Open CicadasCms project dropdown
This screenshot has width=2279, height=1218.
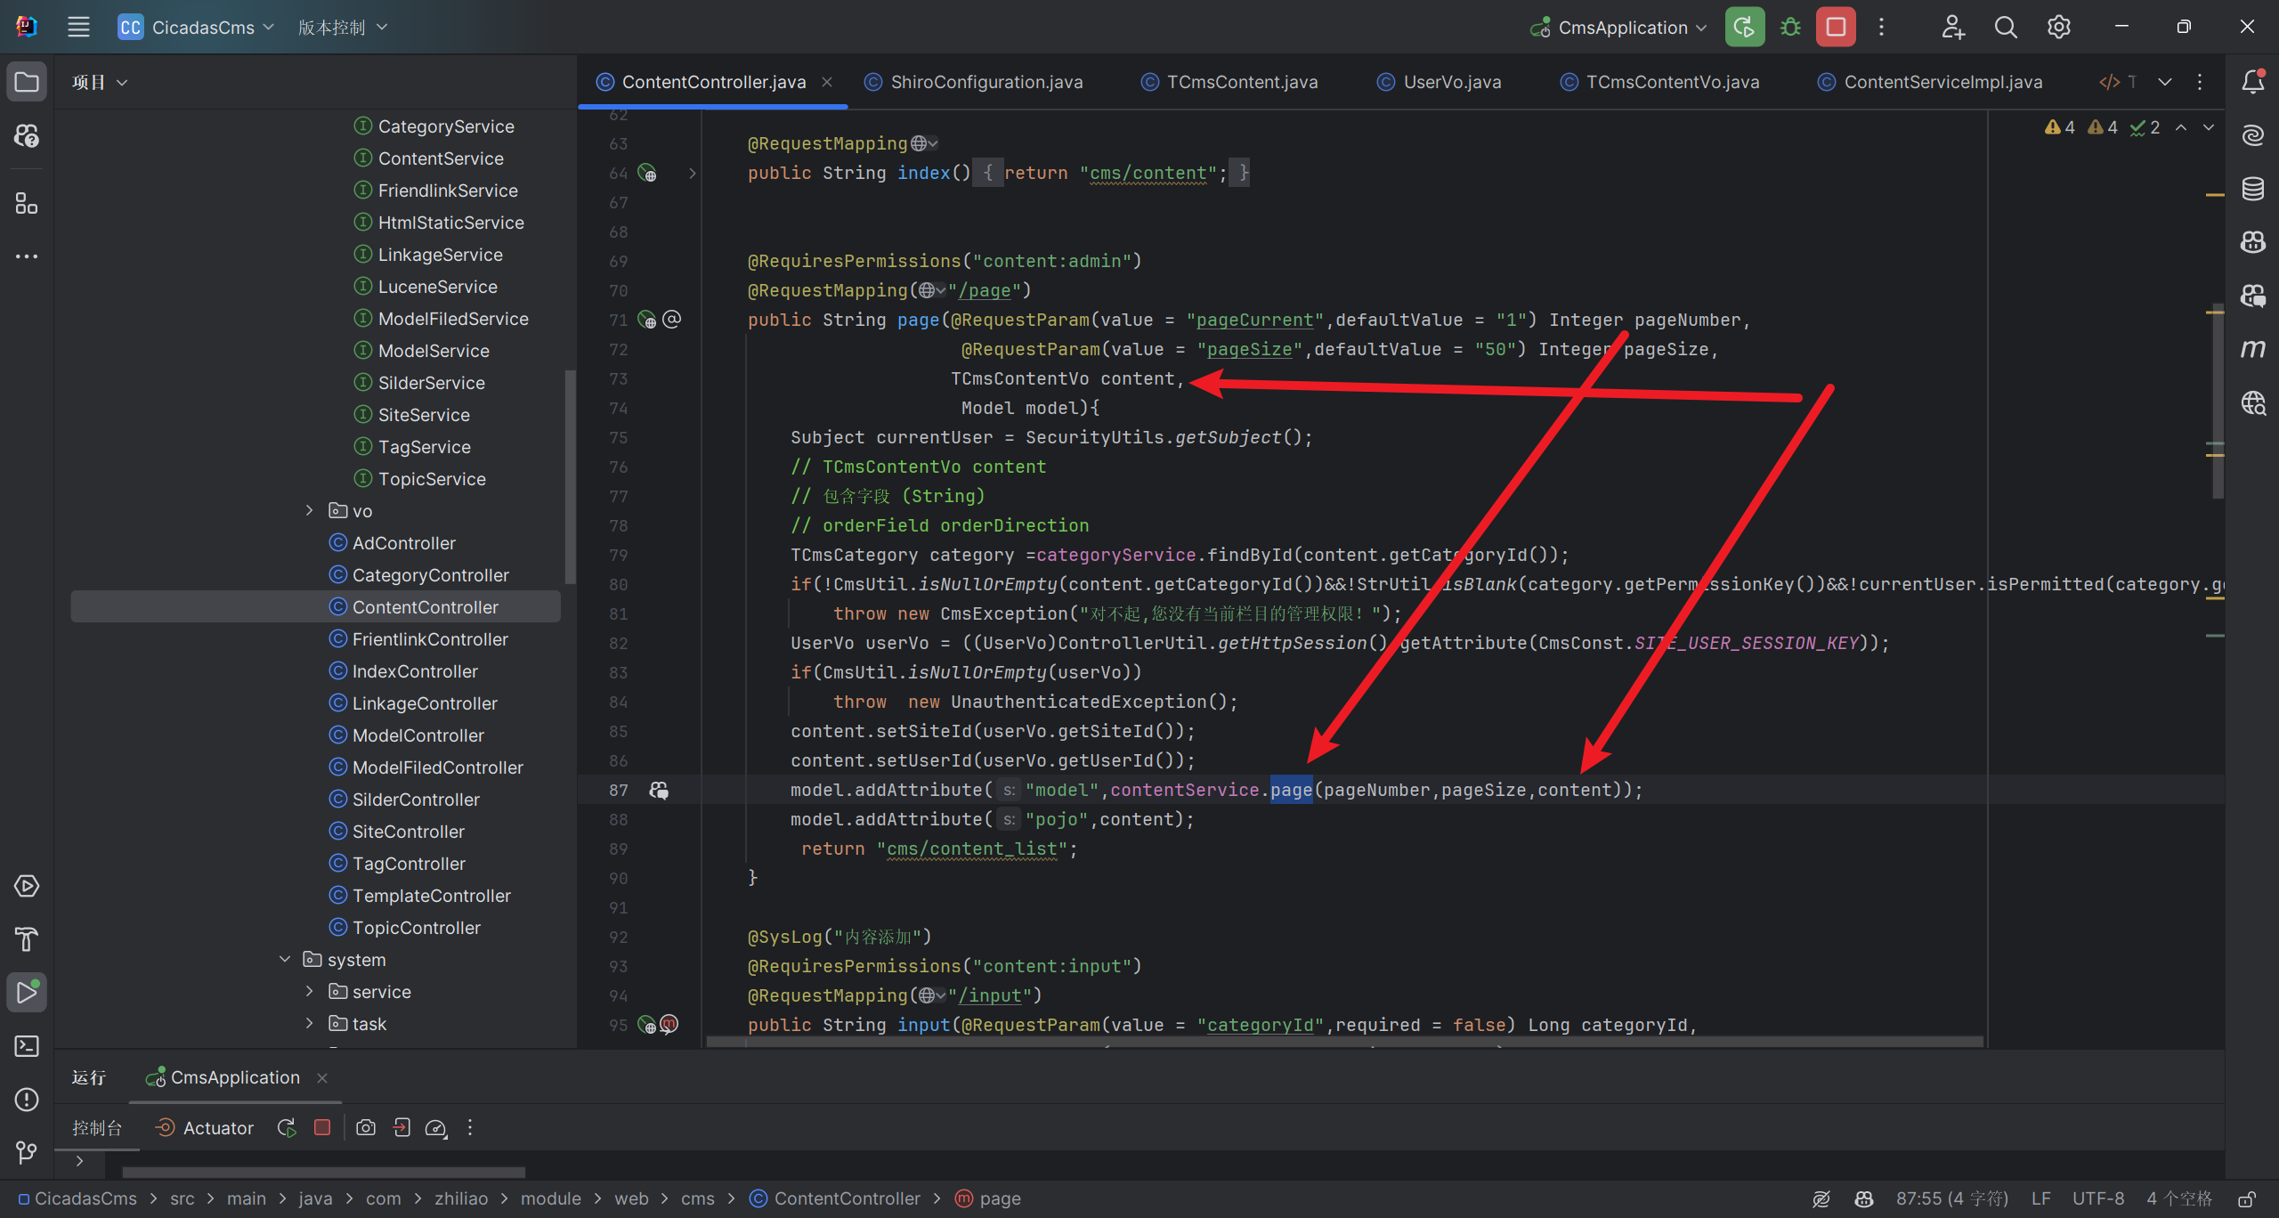[x=197, y=27]
